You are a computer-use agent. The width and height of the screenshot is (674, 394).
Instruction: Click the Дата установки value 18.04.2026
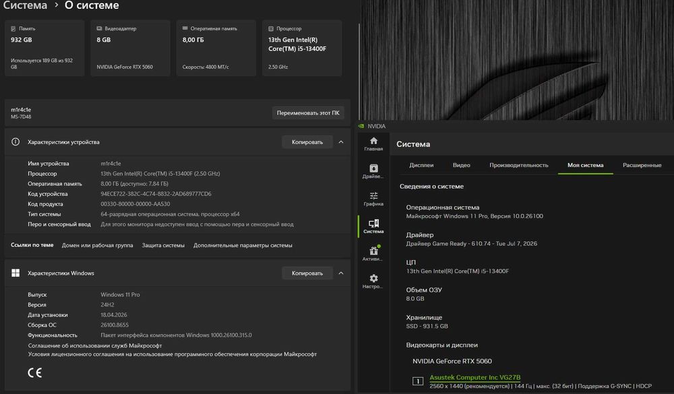point(113,315)
